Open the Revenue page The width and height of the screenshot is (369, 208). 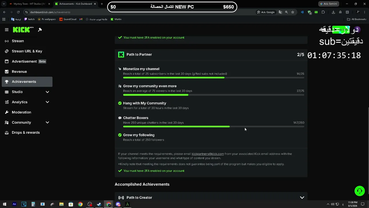click(27, 72)
